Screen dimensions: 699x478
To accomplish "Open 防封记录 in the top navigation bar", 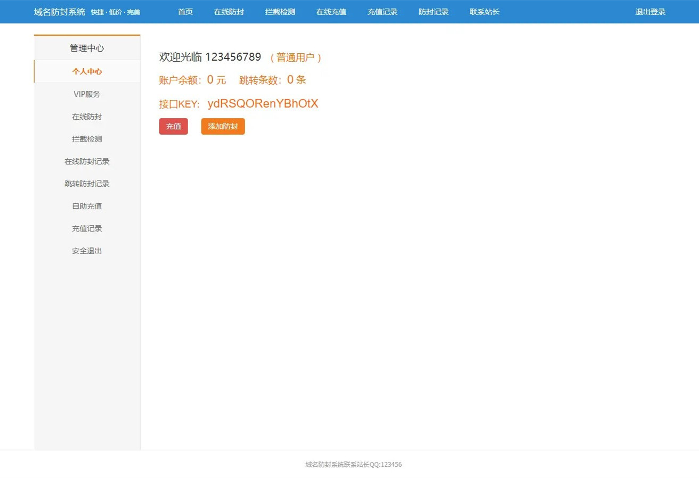I will (434, 12).
